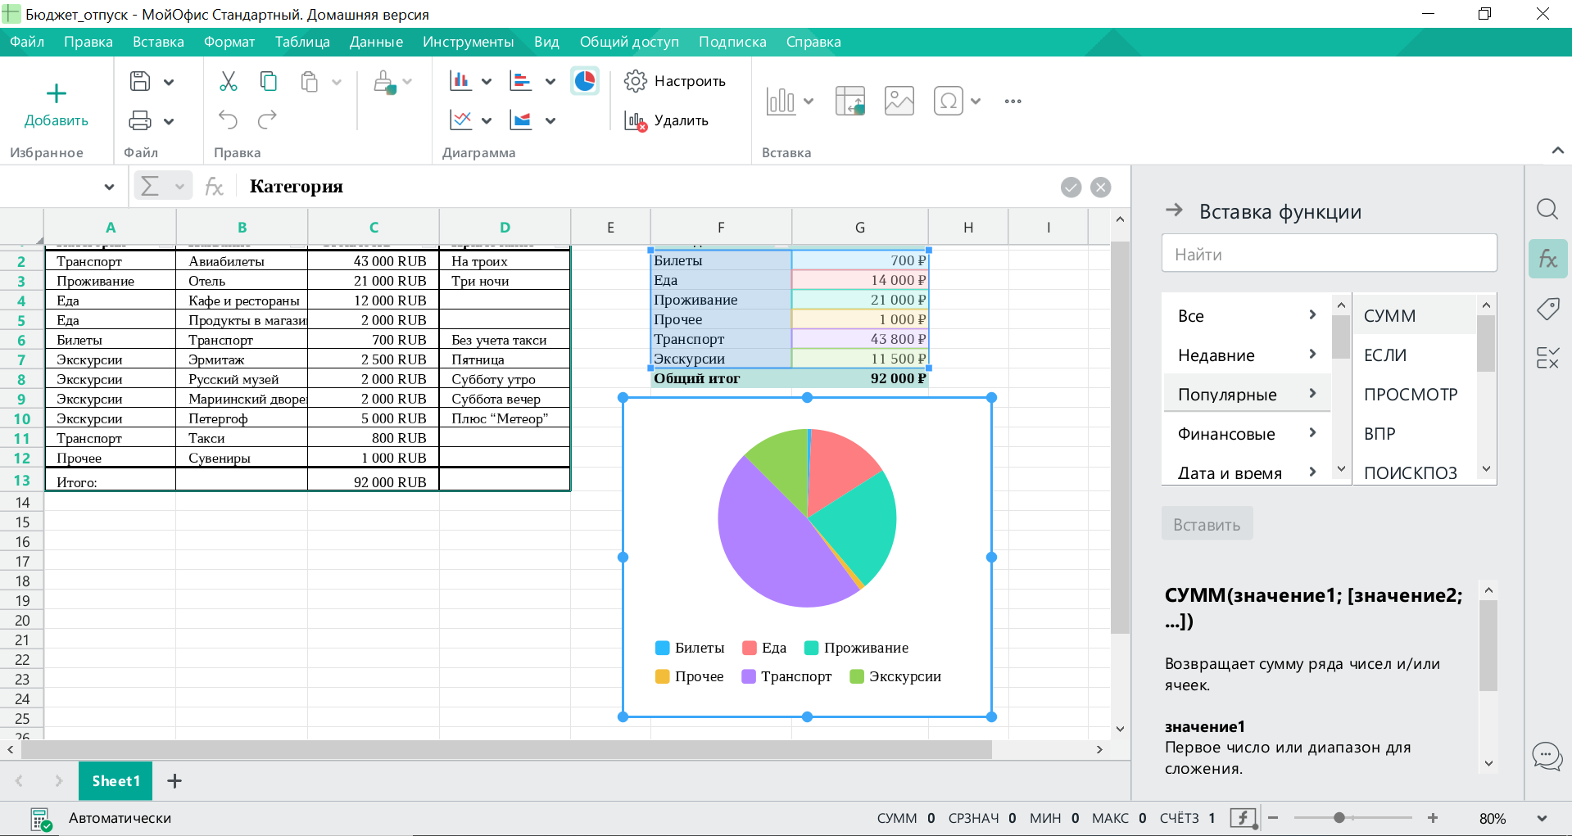Toggle the fx function panel icon

[x=1547, y=259]
